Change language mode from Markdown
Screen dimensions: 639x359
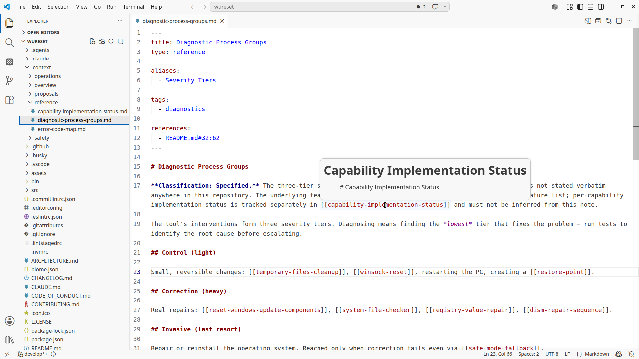point(597,354)
